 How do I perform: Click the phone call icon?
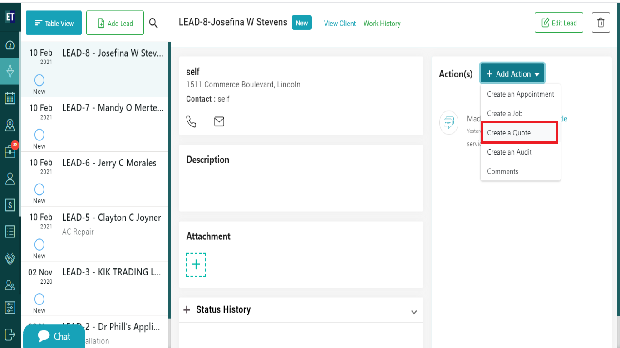[192, 121]
